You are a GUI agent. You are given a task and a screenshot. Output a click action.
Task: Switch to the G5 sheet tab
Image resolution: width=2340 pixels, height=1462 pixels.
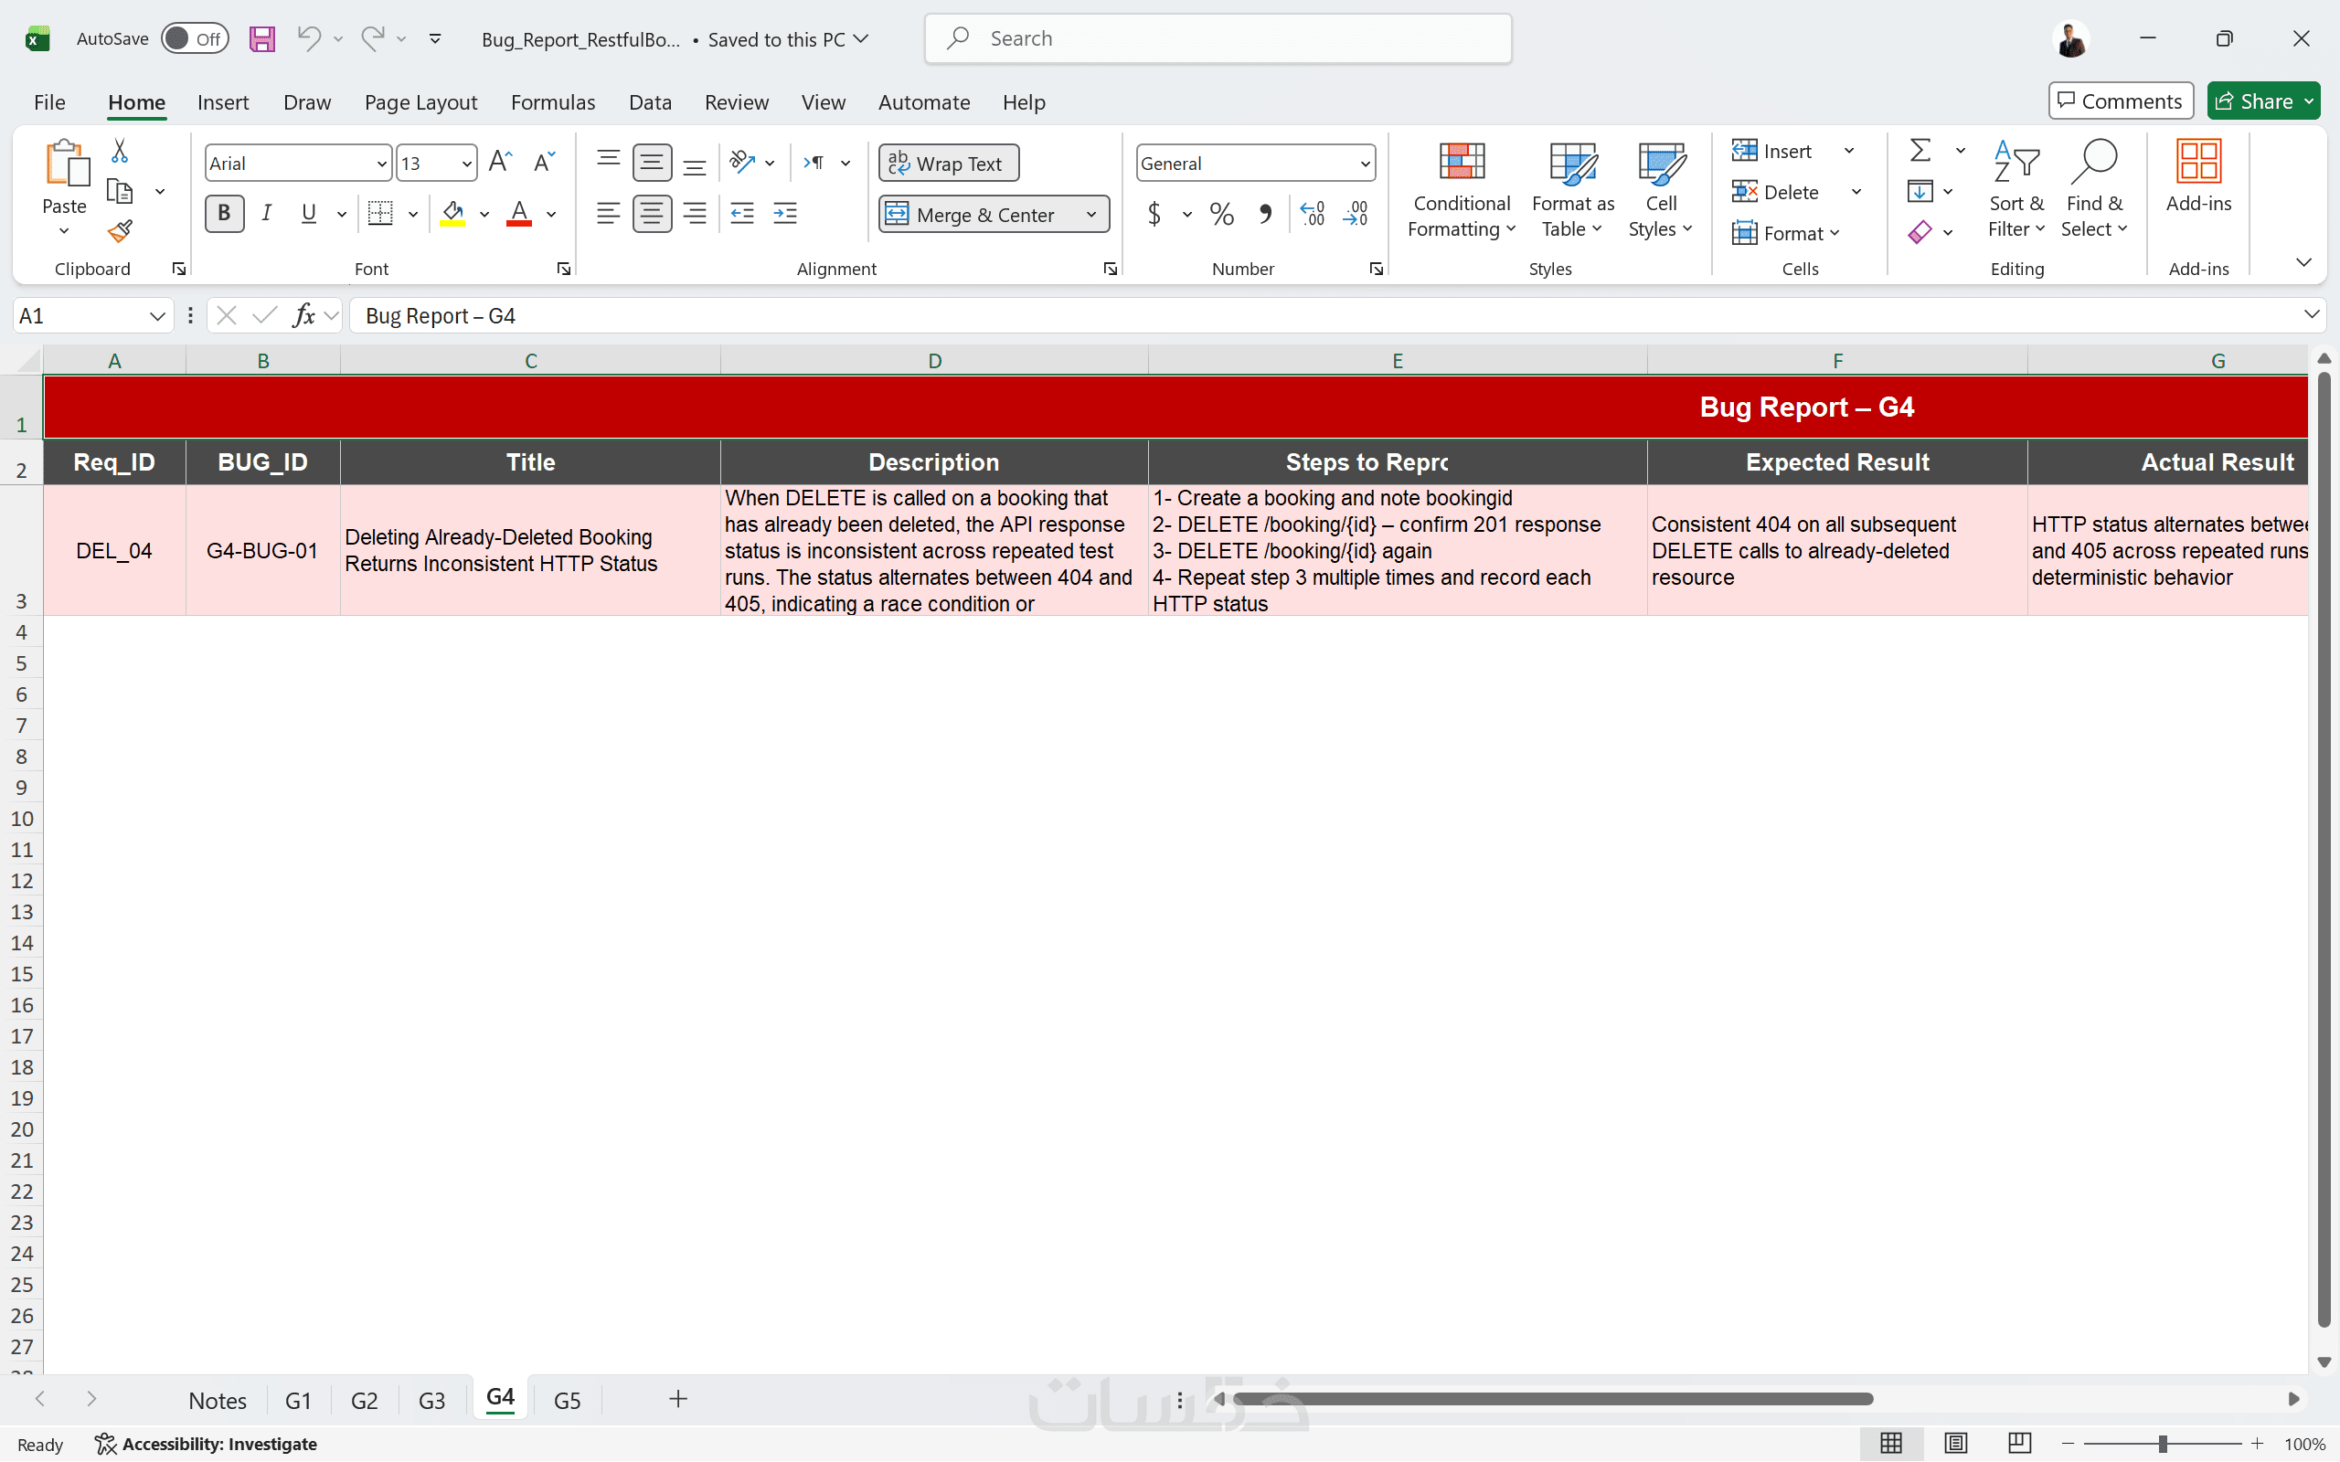[x=567, y=1400]
